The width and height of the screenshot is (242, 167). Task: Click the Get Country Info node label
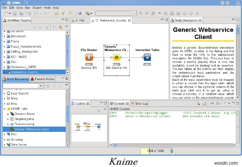point(116,68)
